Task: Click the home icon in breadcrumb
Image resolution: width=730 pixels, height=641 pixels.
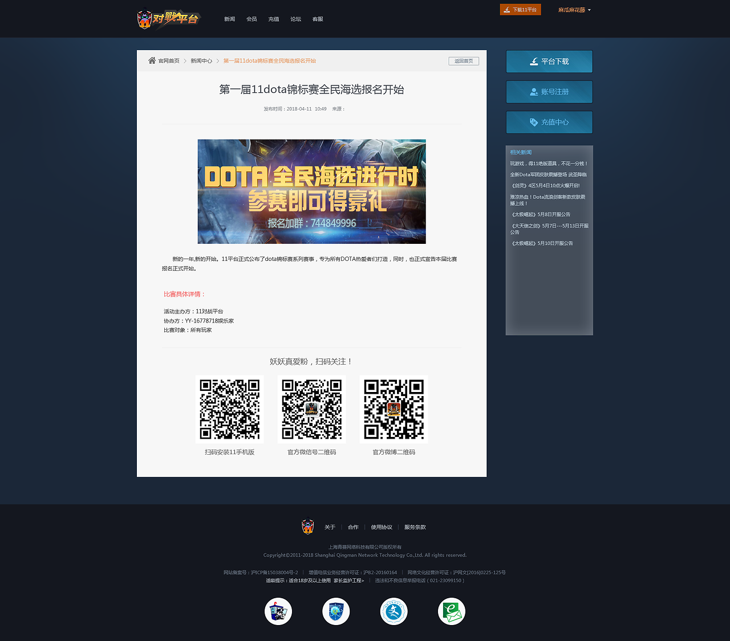Action: click(x=152, y=60)
